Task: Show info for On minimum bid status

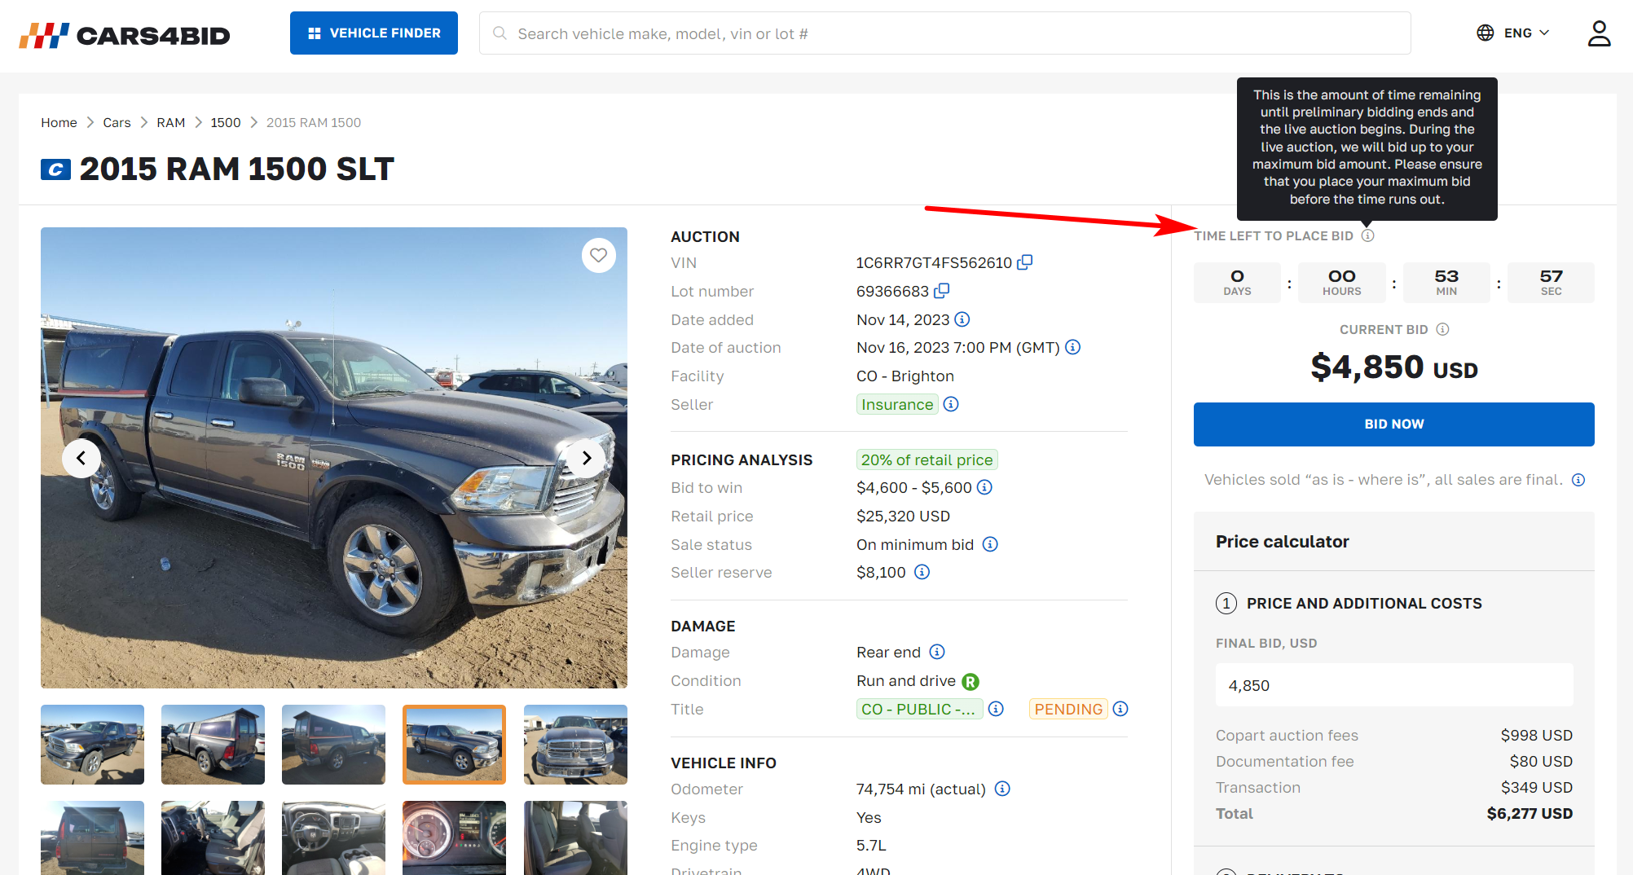Action: [x=990, y=544]
